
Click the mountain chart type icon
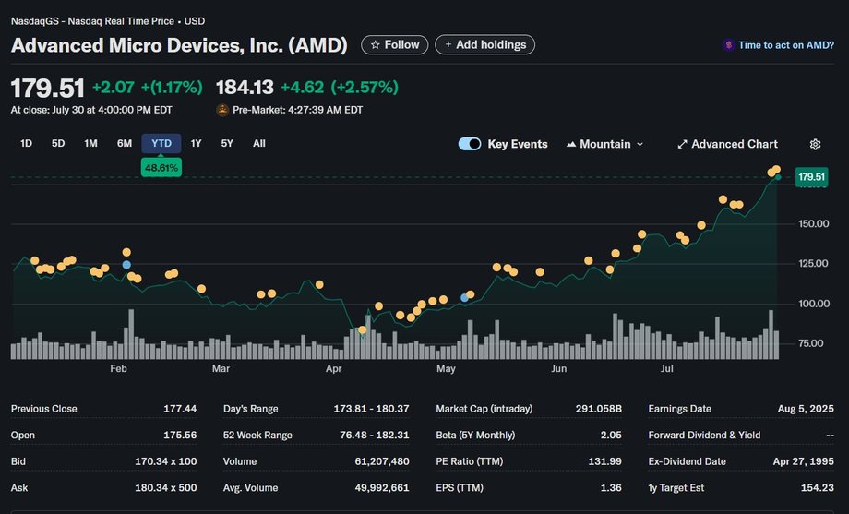570,144
